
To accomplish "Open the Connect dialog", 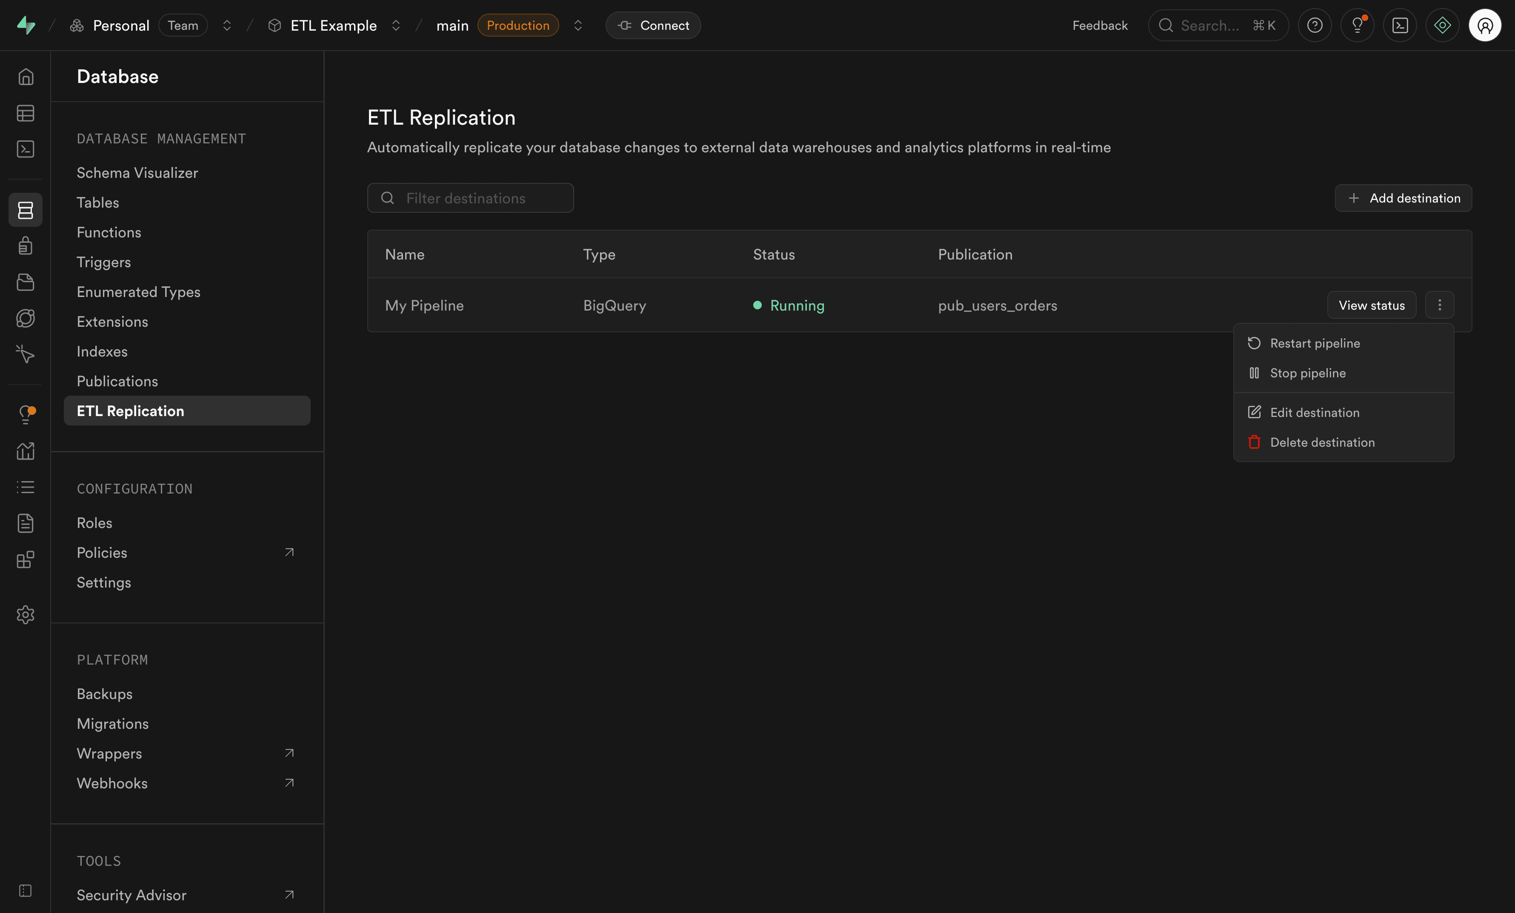I will pos(653,25).
